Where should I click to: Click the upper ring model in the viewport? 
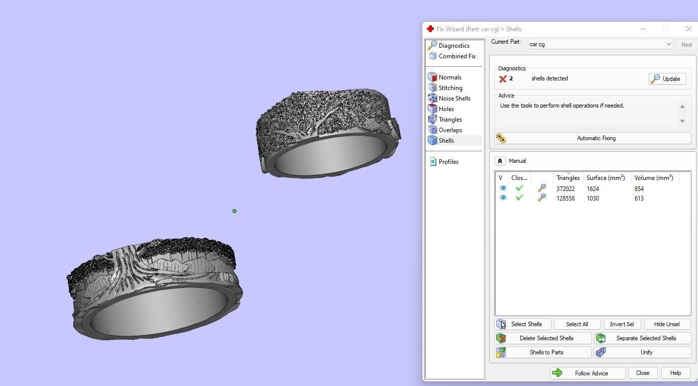tap(329, 133)
